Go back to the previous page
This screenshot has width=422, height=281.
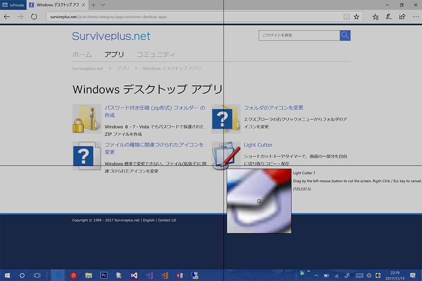[x=7, y=16]
